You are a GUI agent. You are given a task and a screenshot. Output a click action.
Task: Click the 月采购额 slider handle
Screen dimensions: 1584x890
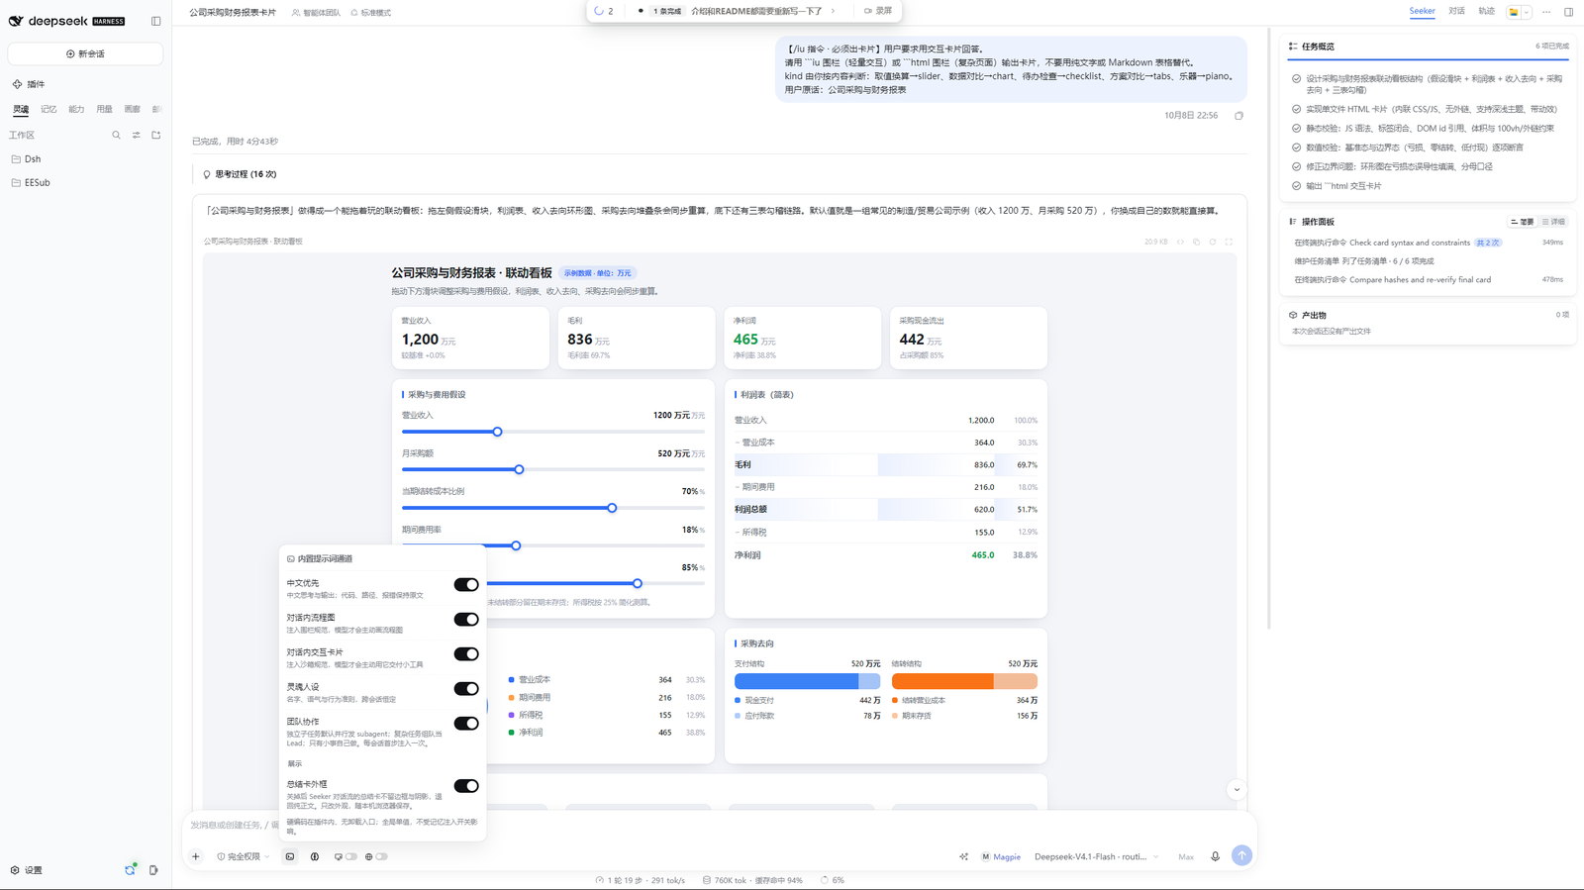[519, 469]
